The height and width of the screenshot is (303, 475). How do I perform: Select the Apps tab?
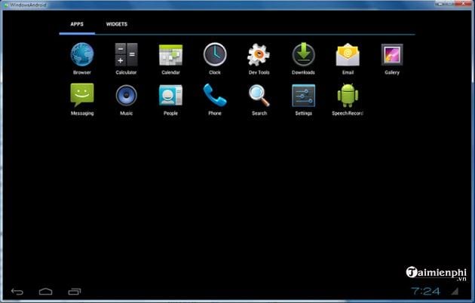(77, 24)
